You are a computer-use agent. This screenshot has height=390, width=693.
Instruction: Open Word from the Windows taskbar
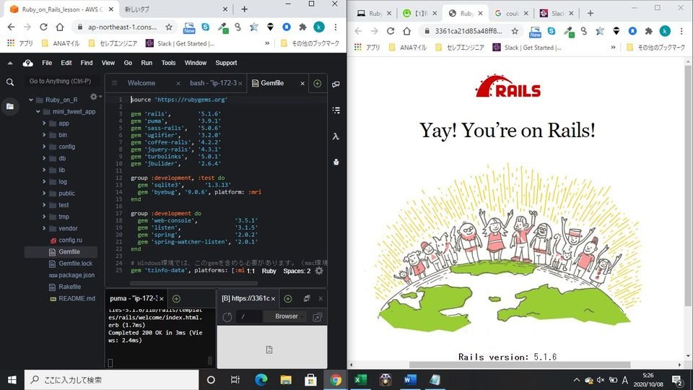click(x=410, y=380)
